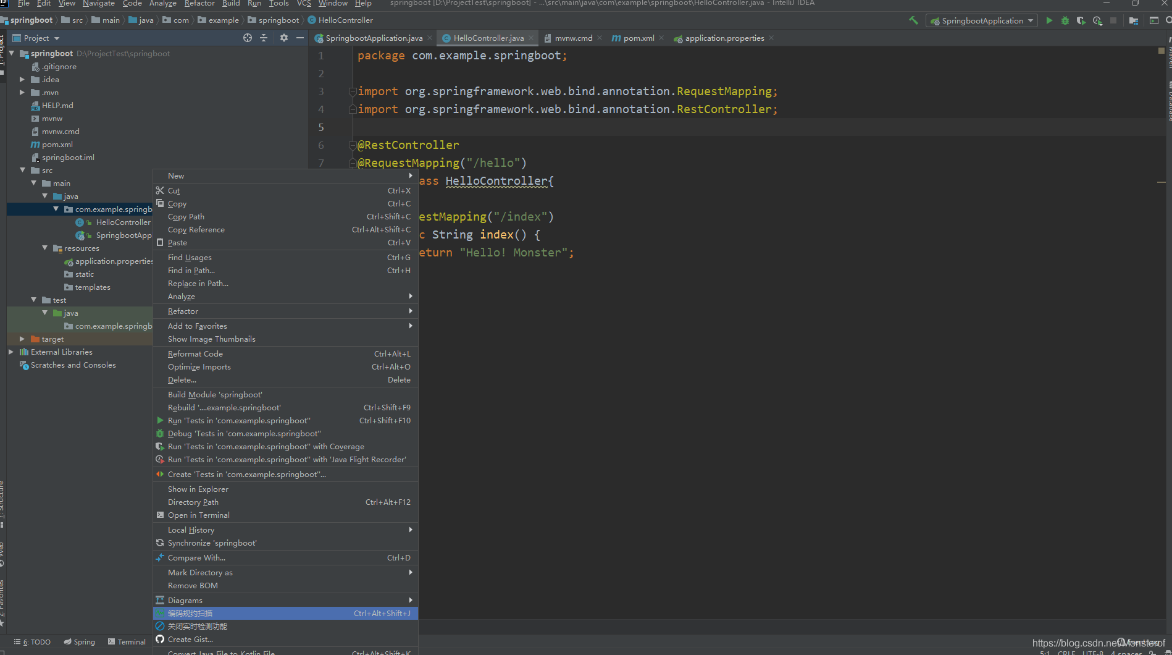Expand External Libraries node

tap(11, 352)
